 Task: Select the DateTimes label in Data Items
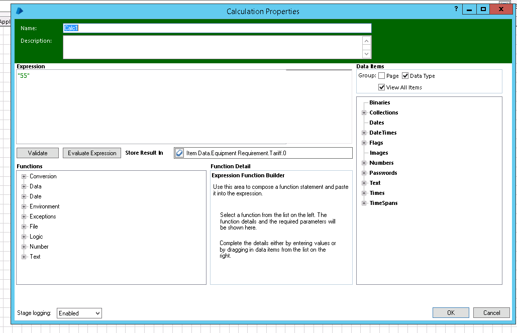pos(383,133)
